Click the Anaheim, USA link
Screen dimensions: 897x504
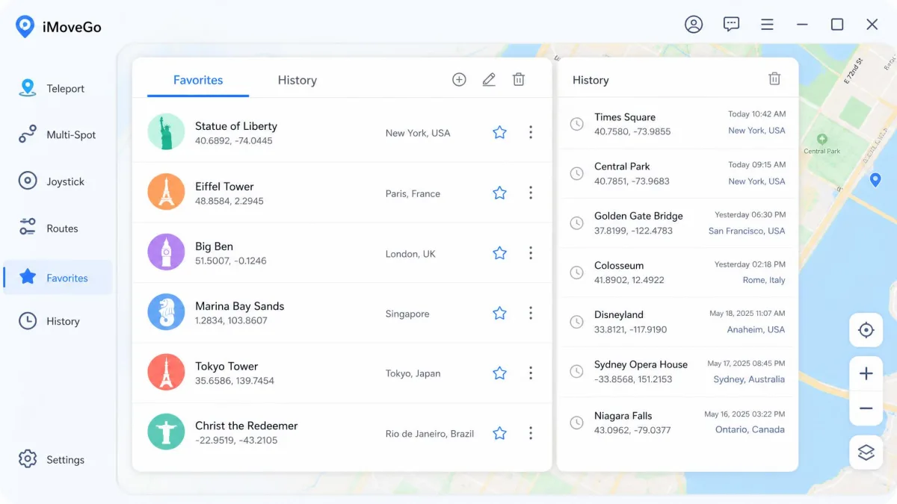coord(756,329)
